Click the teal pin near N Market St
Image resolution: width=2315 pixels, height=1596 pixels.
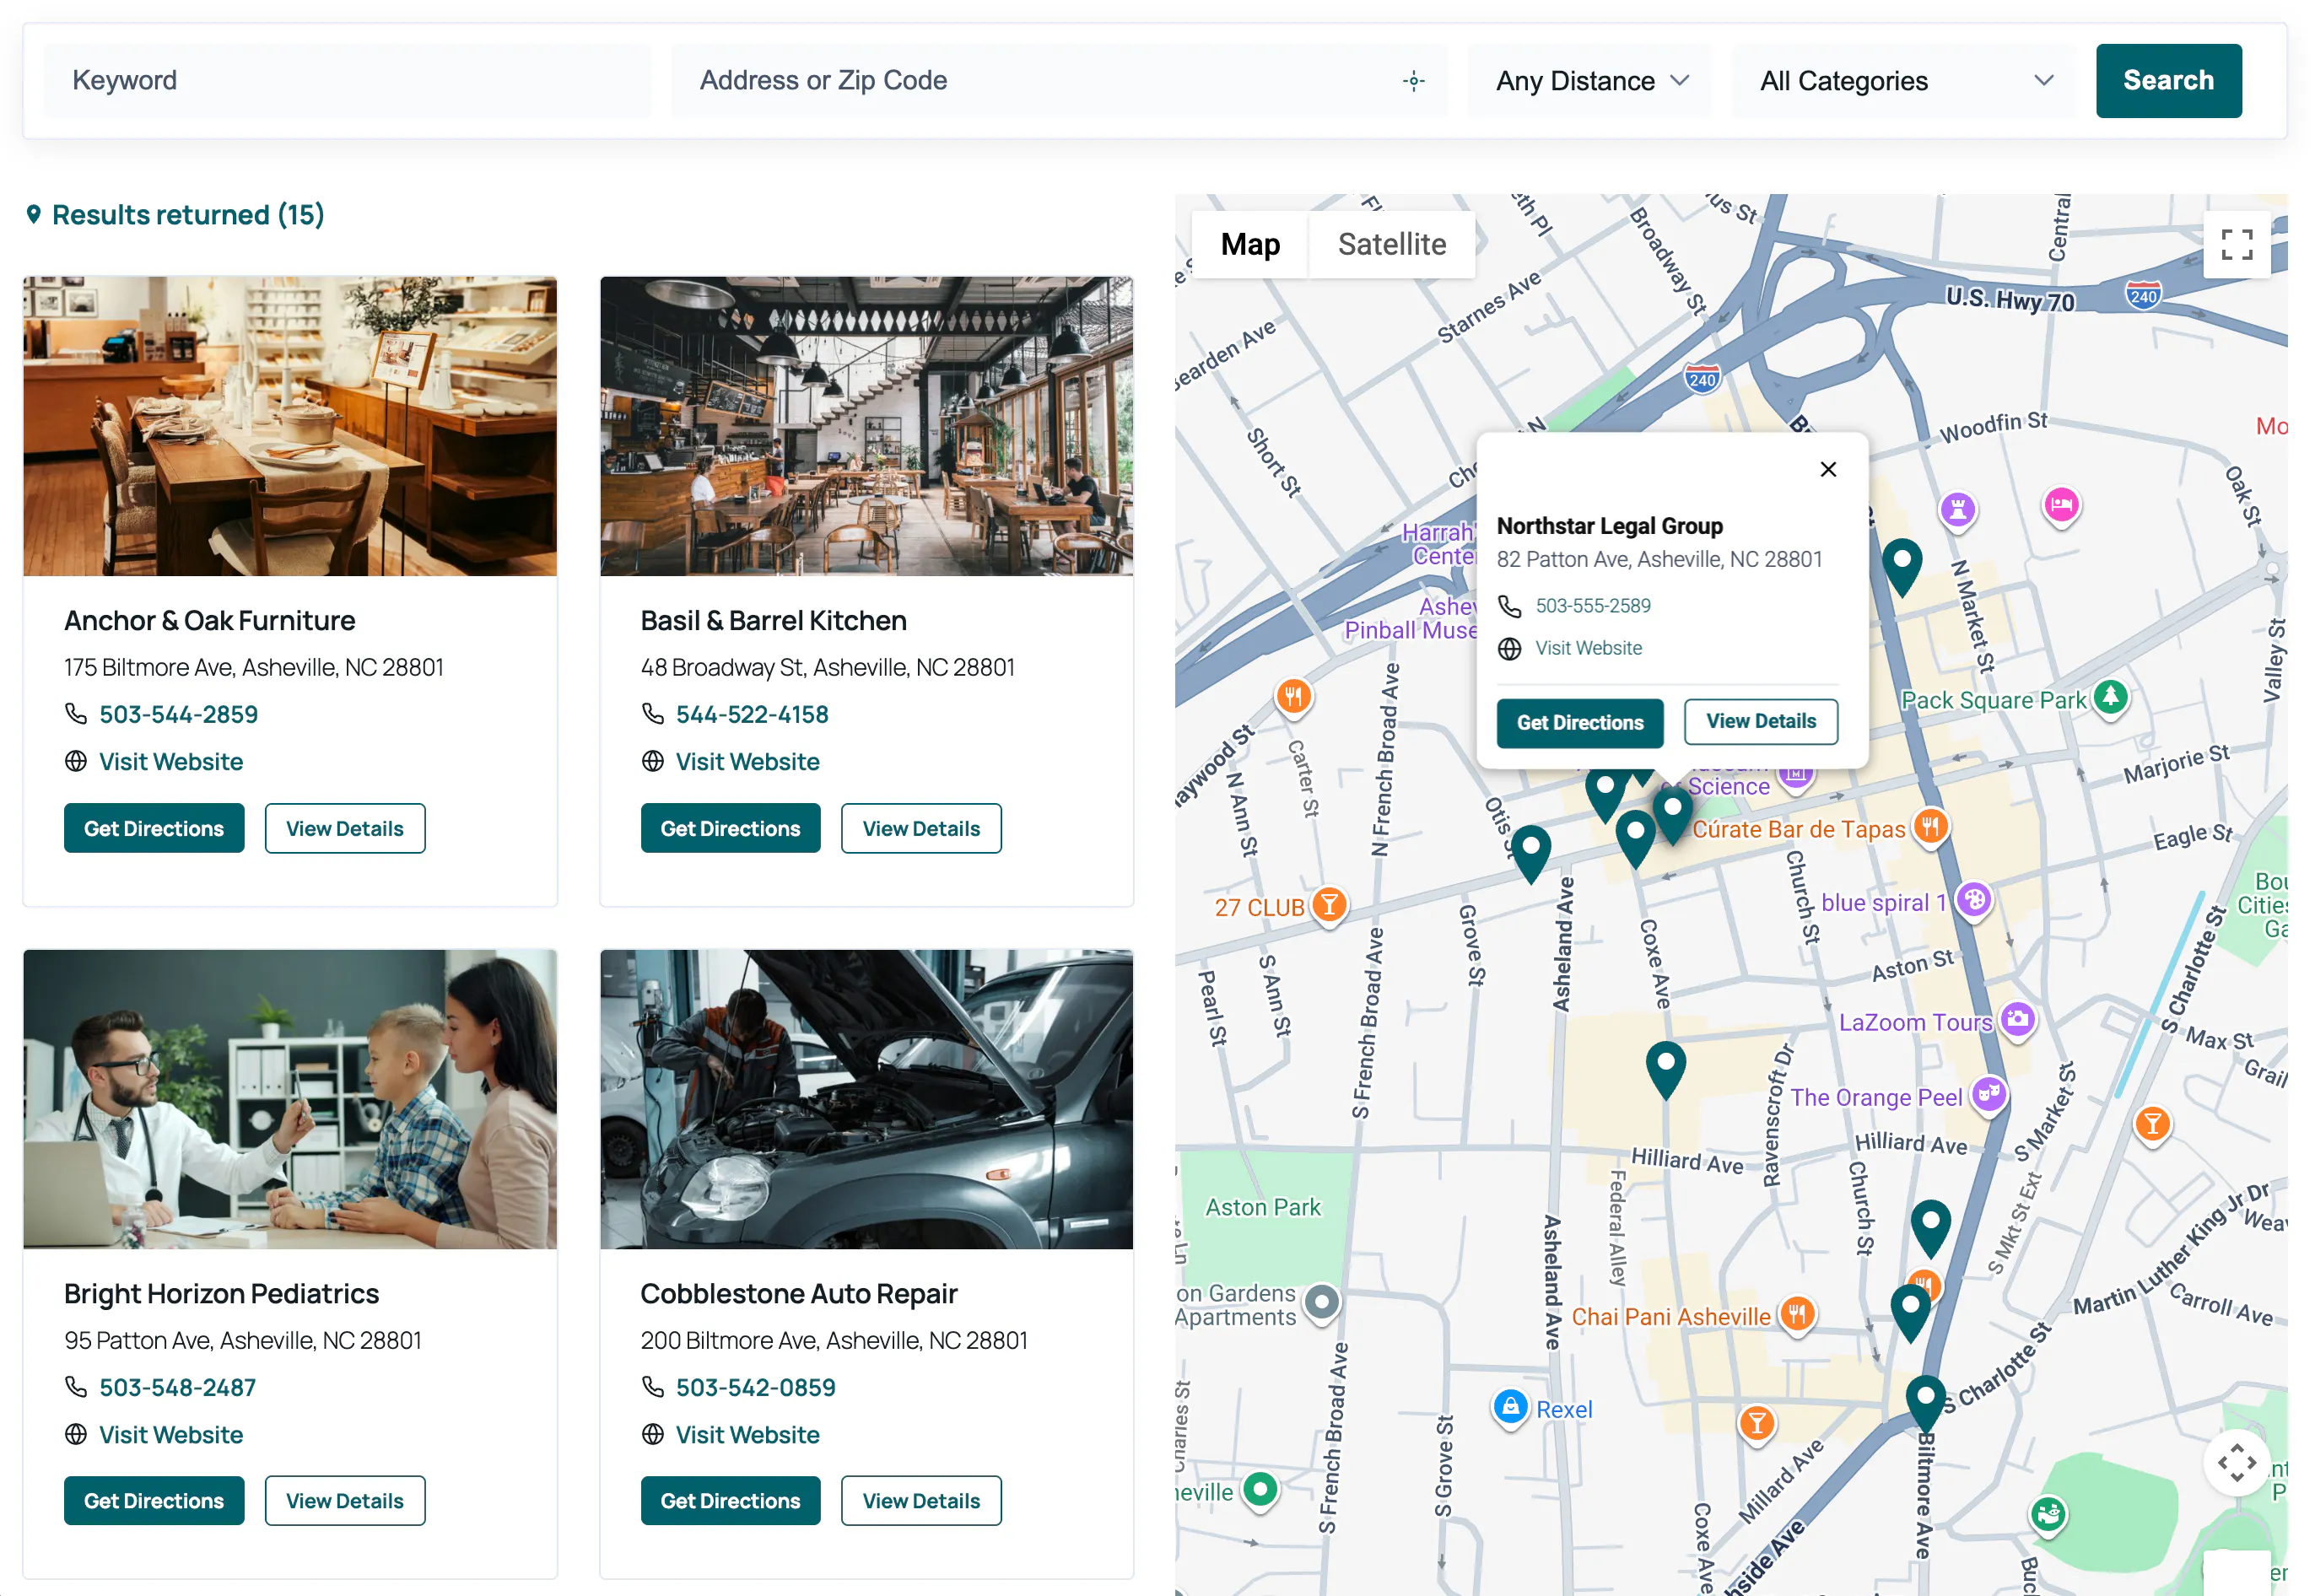pyautogui.click(x=1902, y=565)
